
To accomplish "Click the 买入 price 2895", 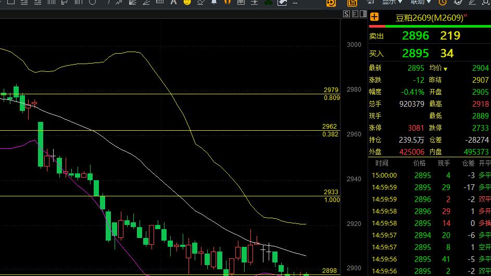I will [415, 54].
